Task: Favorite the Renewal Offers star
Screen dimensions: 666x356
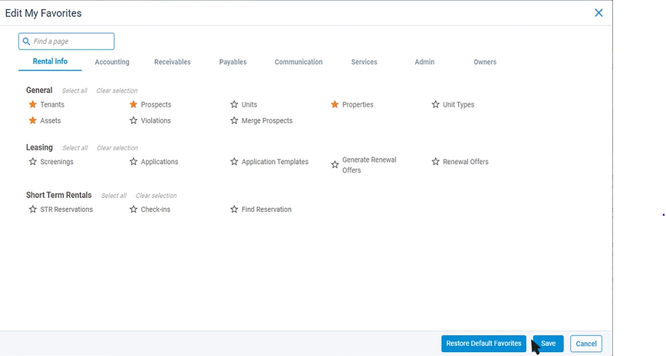Action: 435,162
